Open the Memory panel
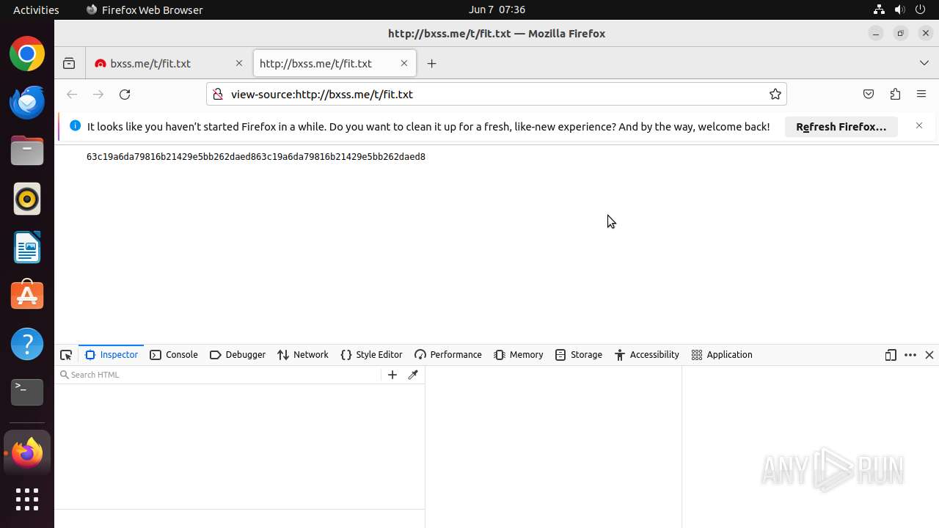The height and width of the screenshot is (528, 939). coord(519,355)
